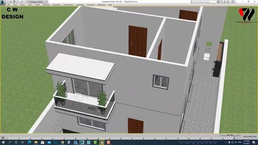Open the Help menu
The width and height of the screenshot is (258, 145).
pos(110,5)
